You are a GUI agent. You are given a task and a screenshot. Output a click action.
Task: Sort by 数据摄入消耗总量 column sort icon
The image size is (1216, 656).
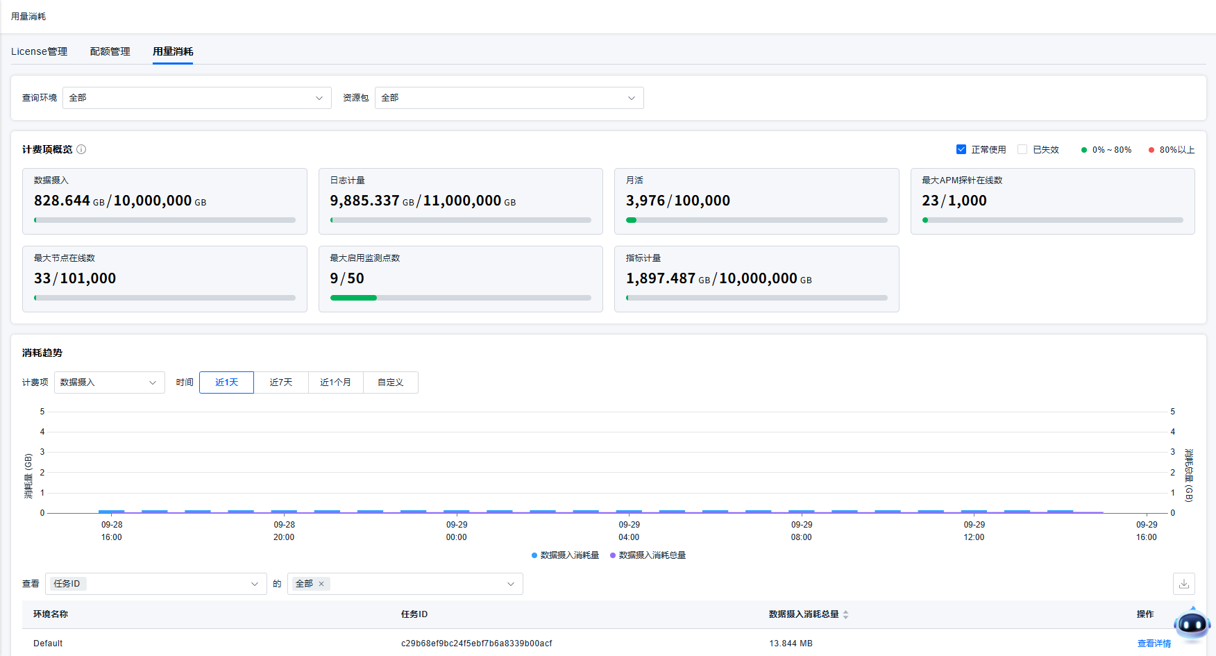(x=845, y=614)
